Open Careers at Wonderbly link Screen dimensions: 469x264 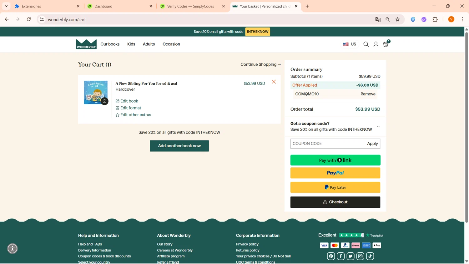[x=175, y=250]
